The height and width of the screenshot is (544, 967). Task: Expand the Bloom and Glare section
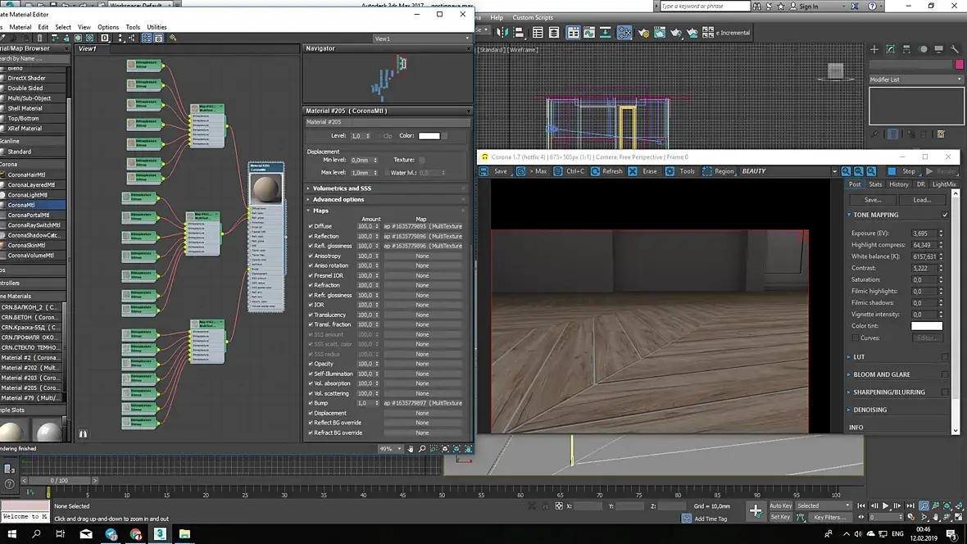click(x=882, y=374)
